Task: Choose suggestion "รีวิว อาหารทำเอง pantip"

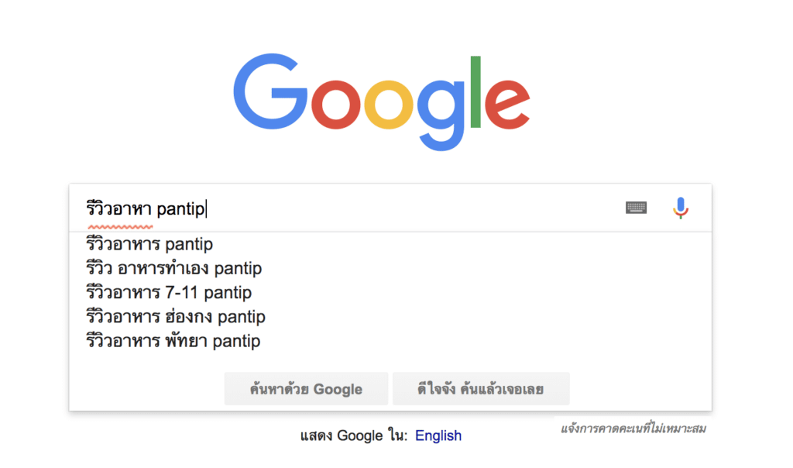Action: [173, 269]
